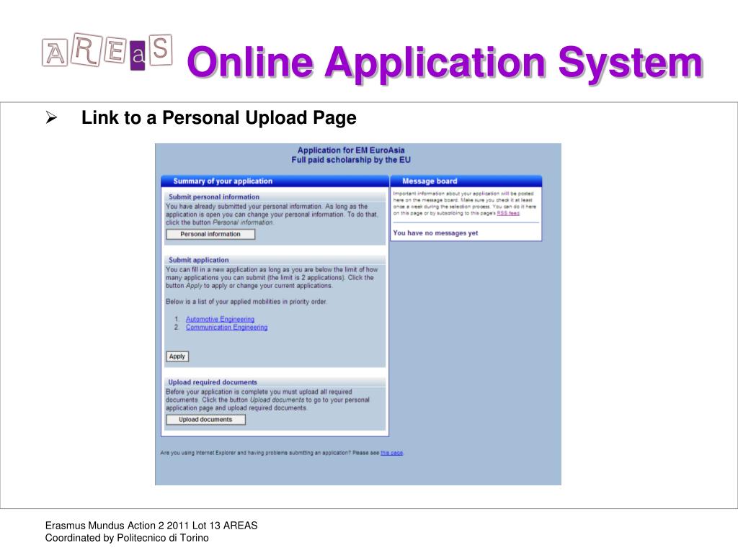Click 'Link to a Personal Upload Page' heading
738x553 pixels.
[219, 117]
